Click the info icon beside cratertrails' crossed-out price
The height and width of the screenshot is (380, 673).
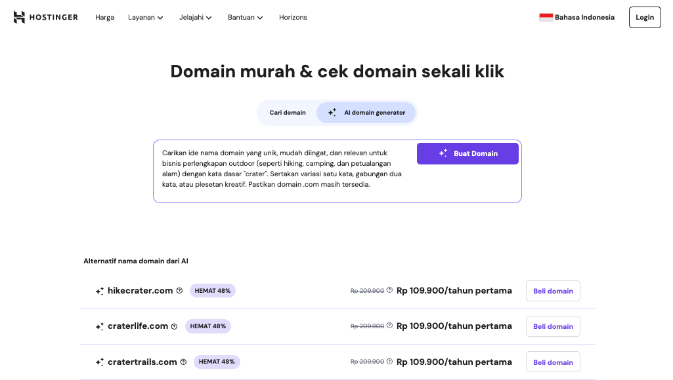tap(389, 360)
